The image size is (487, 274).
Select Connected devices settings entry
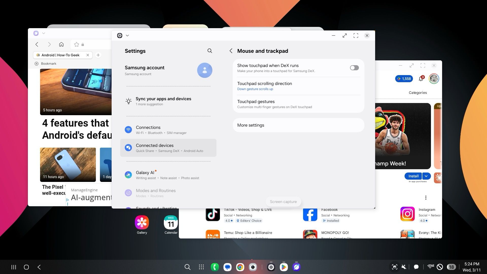[168, 148]
